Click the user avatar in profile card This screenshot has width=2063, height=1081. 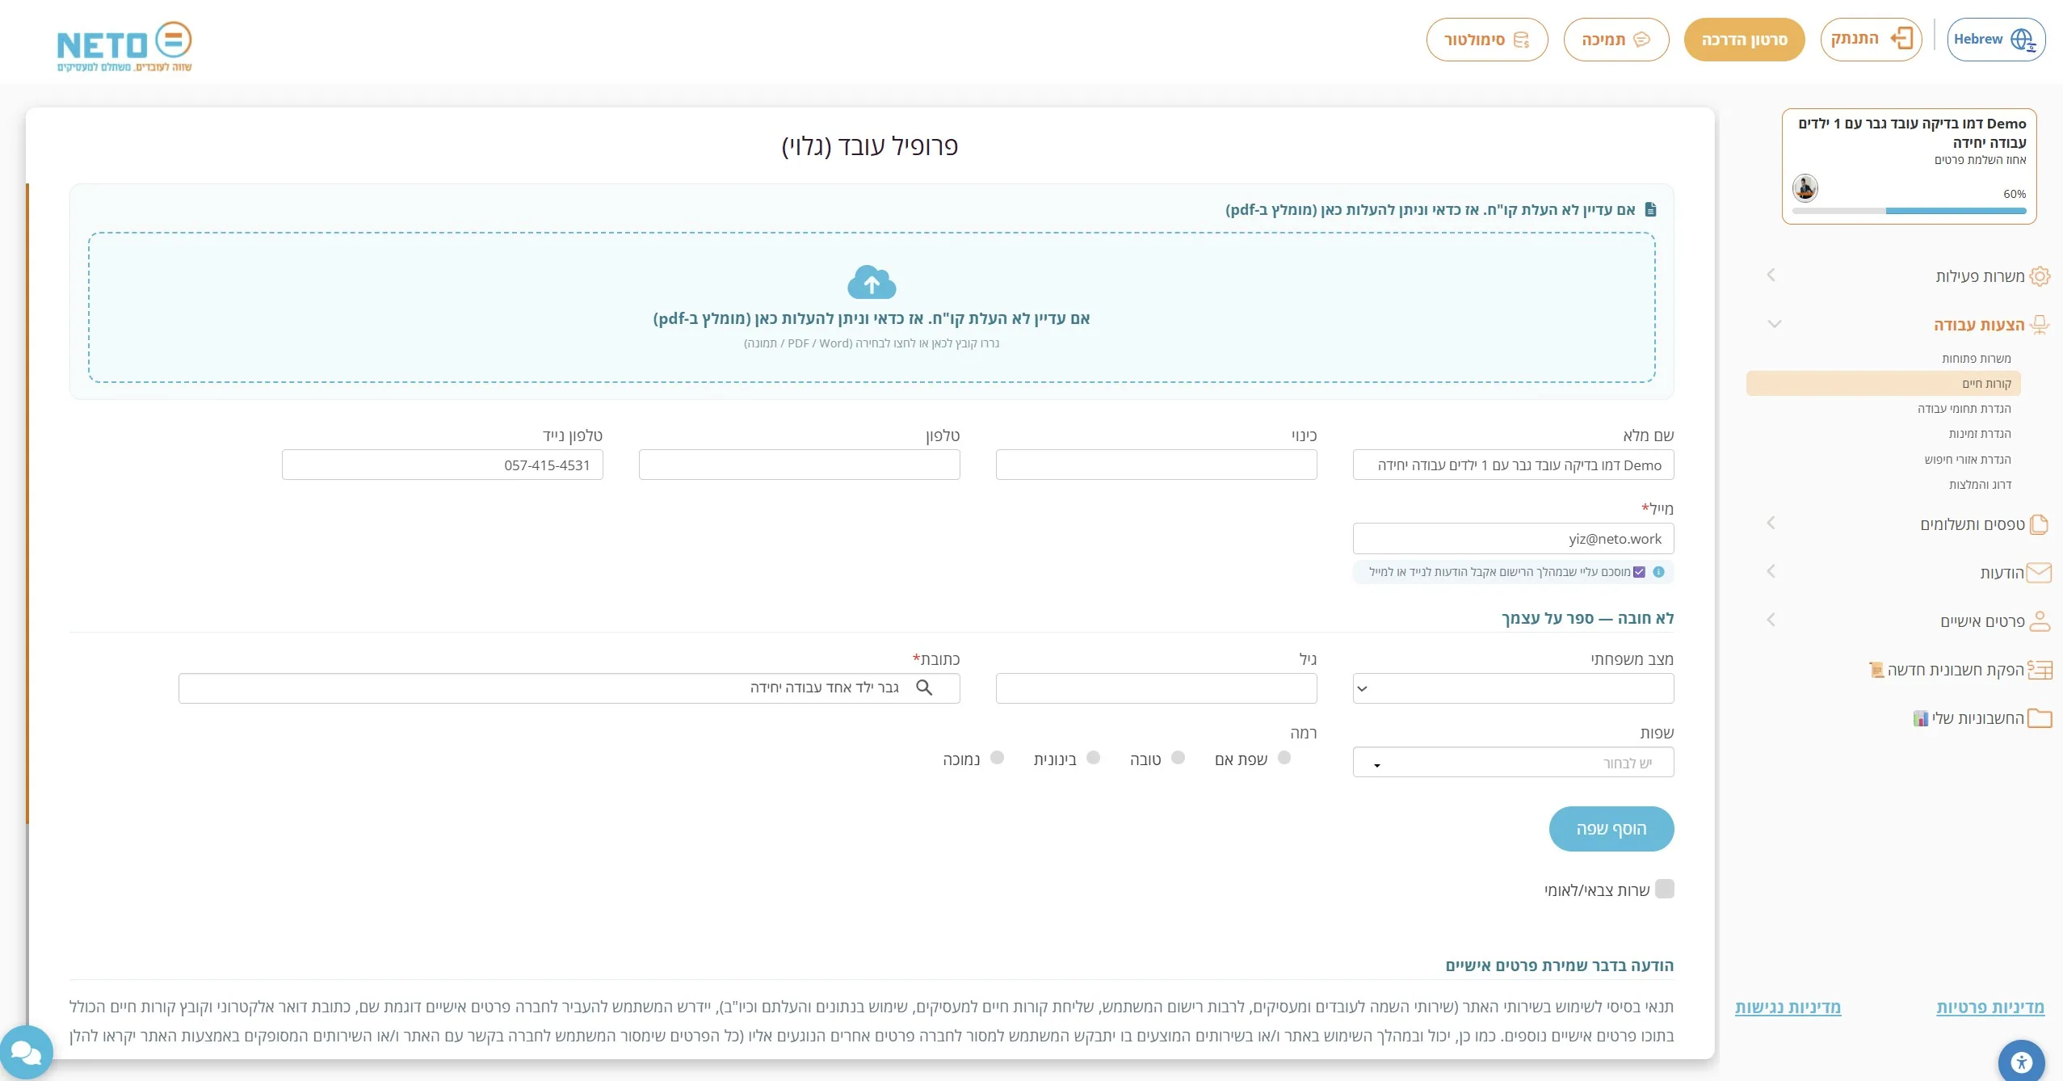click(x=1805, y=188)
